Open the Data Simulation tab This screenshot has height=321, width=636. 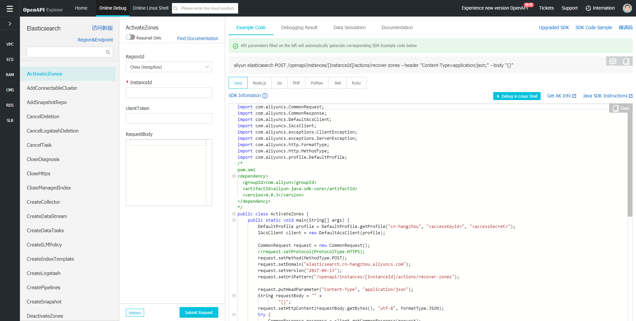(x=349, y=27)
